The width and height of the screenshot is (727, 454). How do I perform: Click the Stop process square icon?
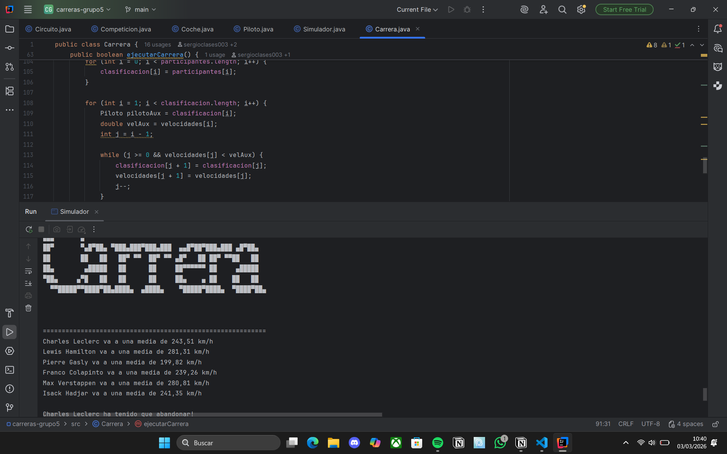pyautogui.click(x=41, y=229)
